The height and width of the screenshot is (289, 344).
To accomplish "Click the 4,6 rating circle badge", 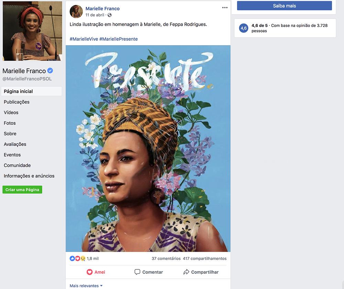I will point(244,28).
